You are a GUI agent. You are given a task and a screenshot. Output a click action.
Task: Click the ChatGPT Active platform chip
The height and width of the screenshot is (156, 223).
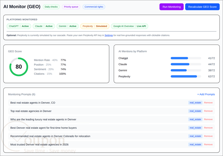click(19, 26)
